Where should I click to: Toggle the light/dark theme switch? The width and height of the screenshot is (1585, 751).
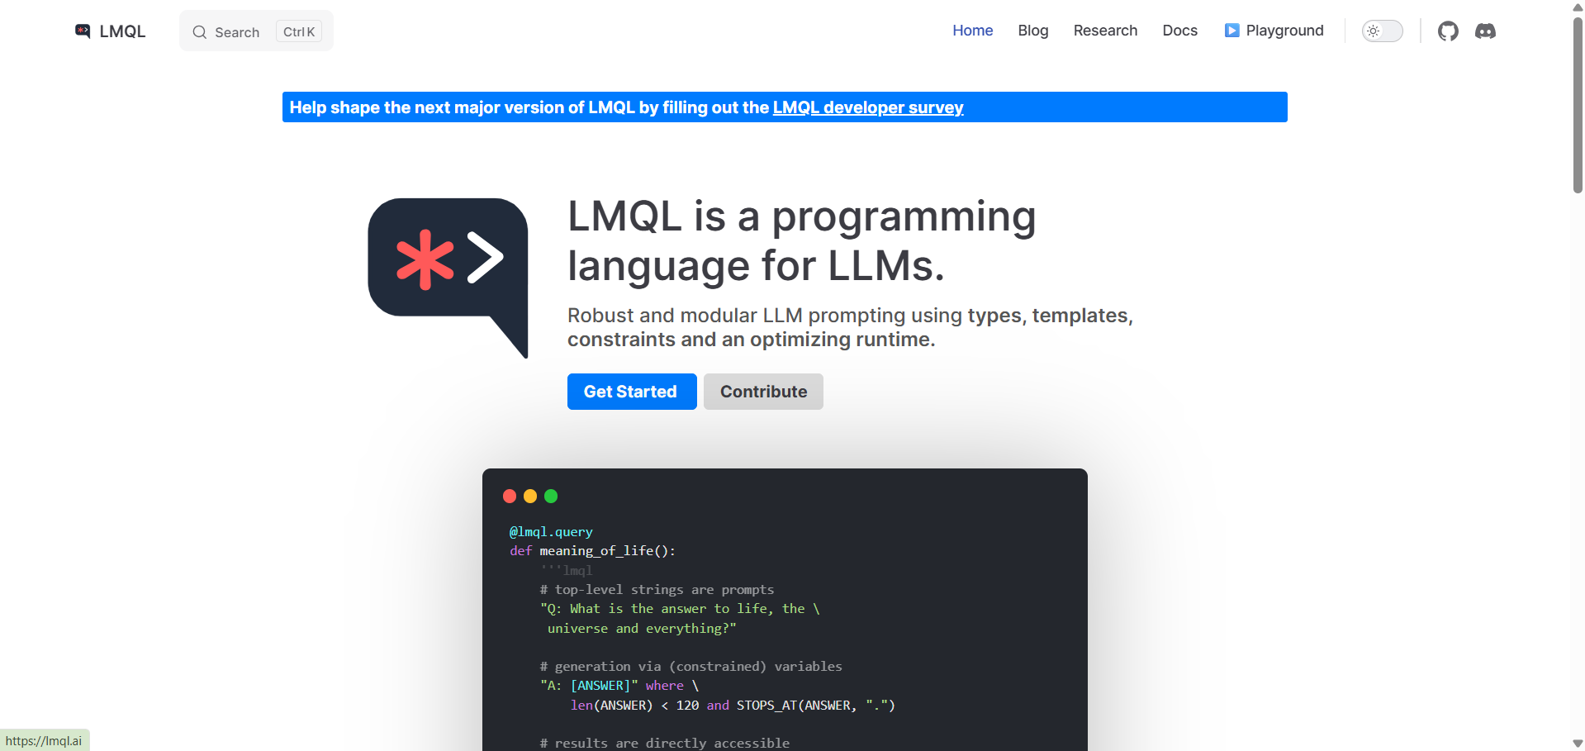pyautogui.click(x=1382, y=31)
